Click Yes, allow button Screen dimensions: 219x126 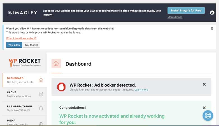14,45
